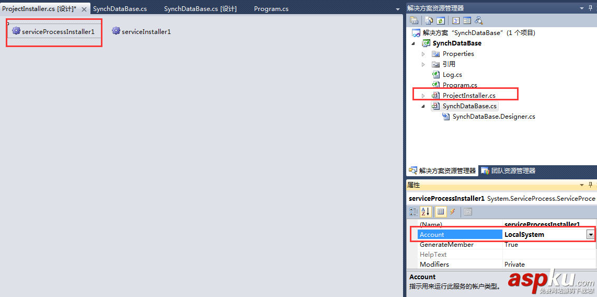Switch to SynchDataBase.cs [设计] tab
The width and height of the screenshot is (597, 297).
(x=200, y=9)
